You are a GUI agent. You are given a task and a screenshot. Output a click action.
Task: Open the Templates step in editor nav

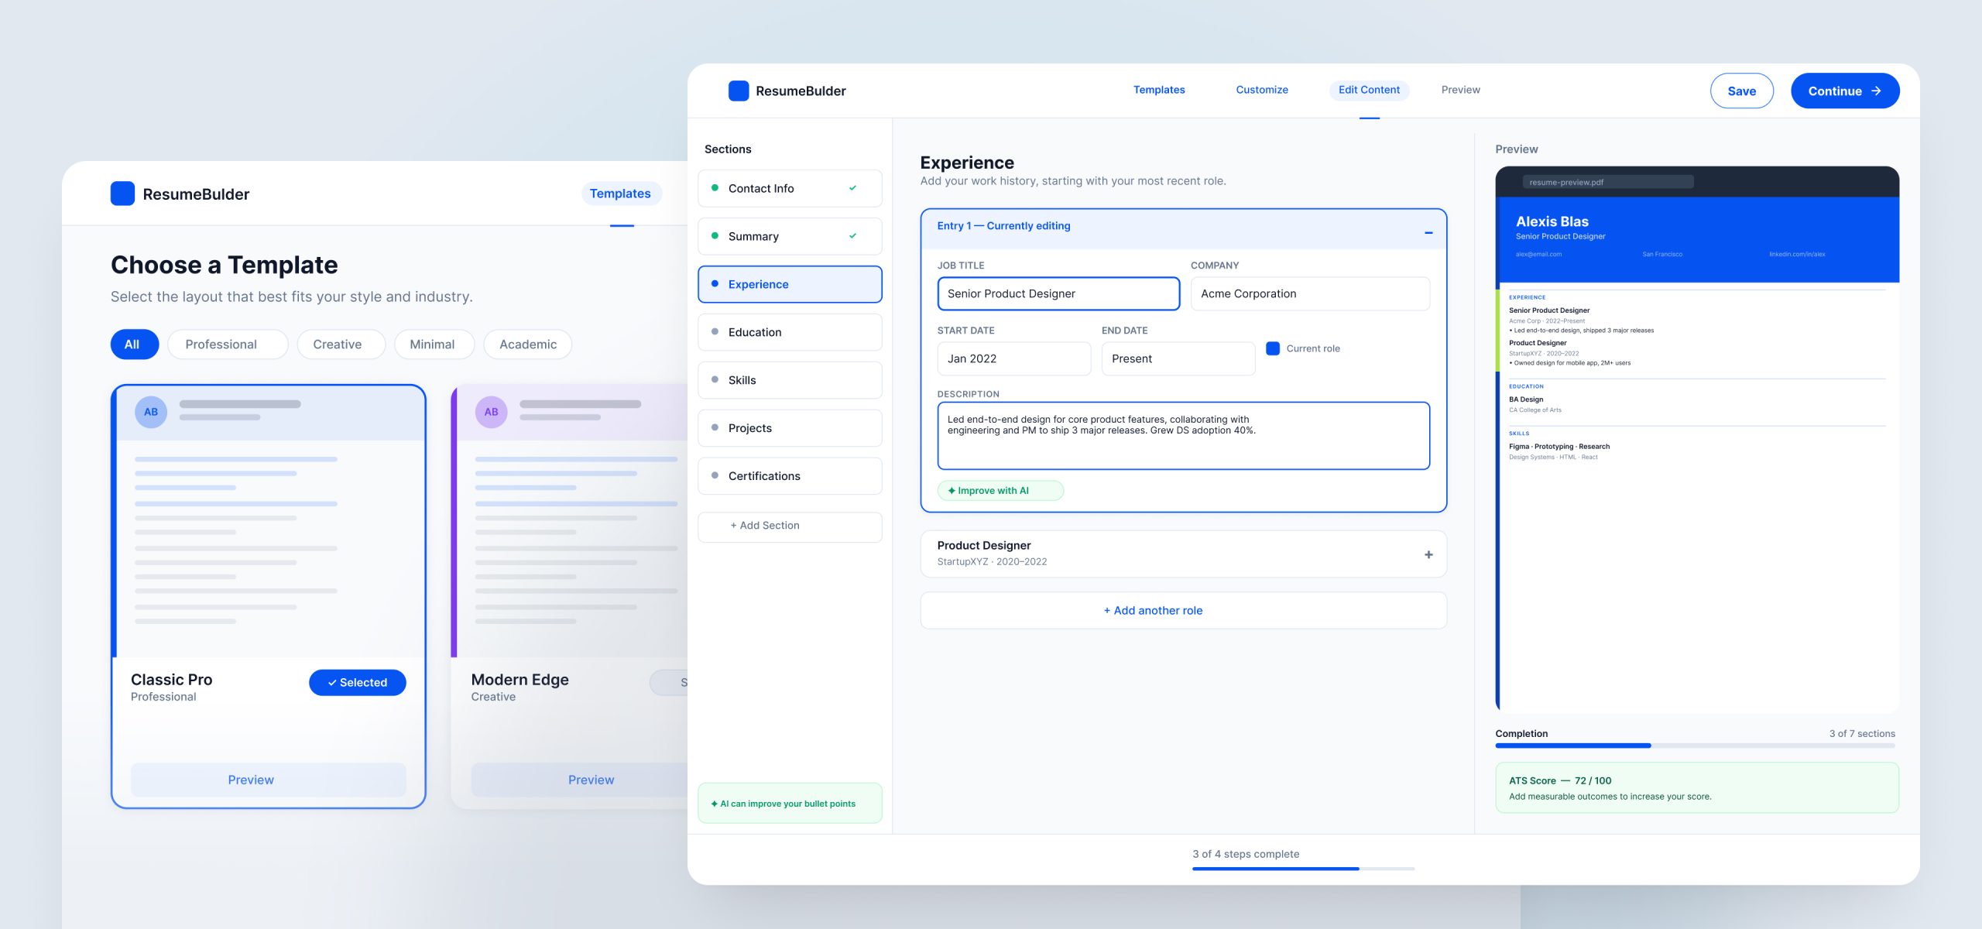(1159, 90)
